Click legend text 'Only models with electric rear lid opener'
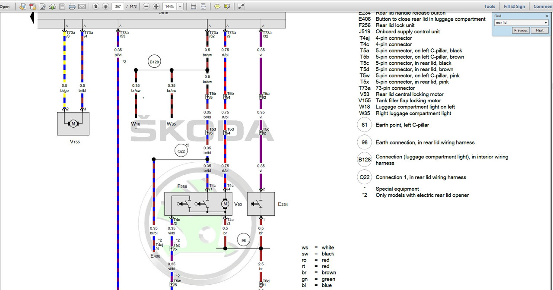553x290 pixels. coord(422,195)
